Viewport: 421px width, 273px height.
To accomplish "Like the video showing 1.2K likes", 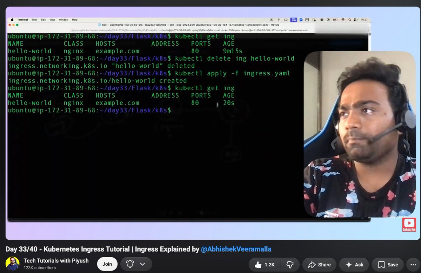I will click(264, 265).
